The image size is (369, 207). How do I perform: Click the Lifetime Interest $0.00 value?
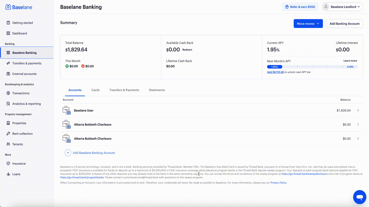tap(343, 49)
